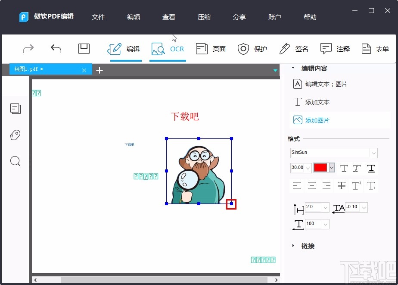
Task: Select the 注释 annotation tool
Action: pyautogui.click(x=335, y=49)
